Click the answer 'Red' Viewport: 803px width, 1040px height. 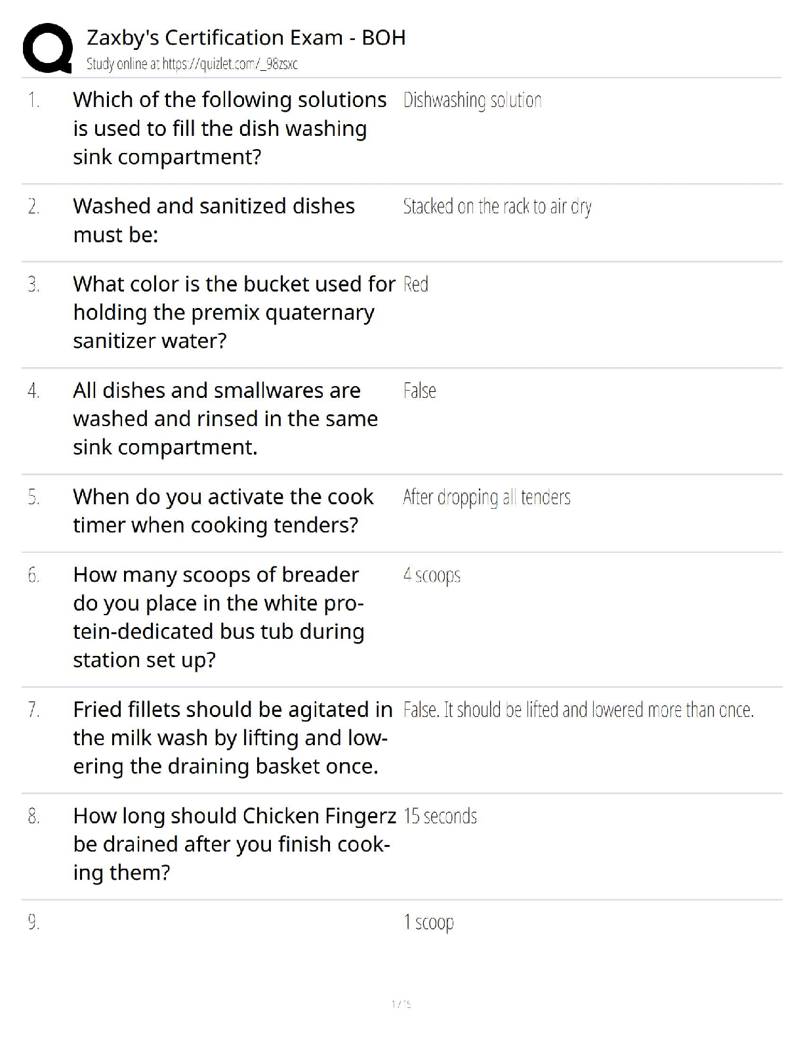pos(416,284)
